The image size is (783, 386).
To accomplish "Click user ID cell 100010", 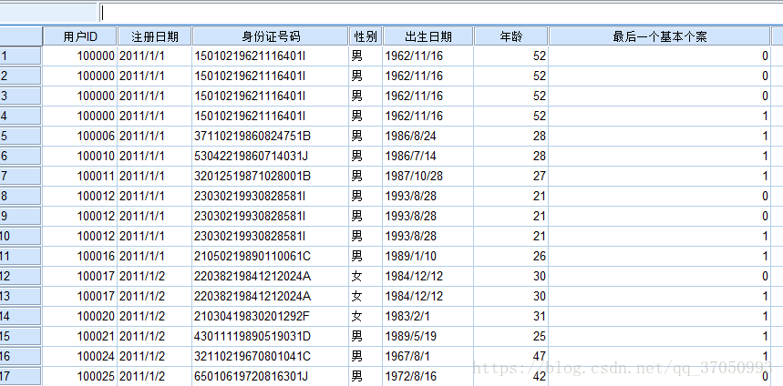I will 80,156.
